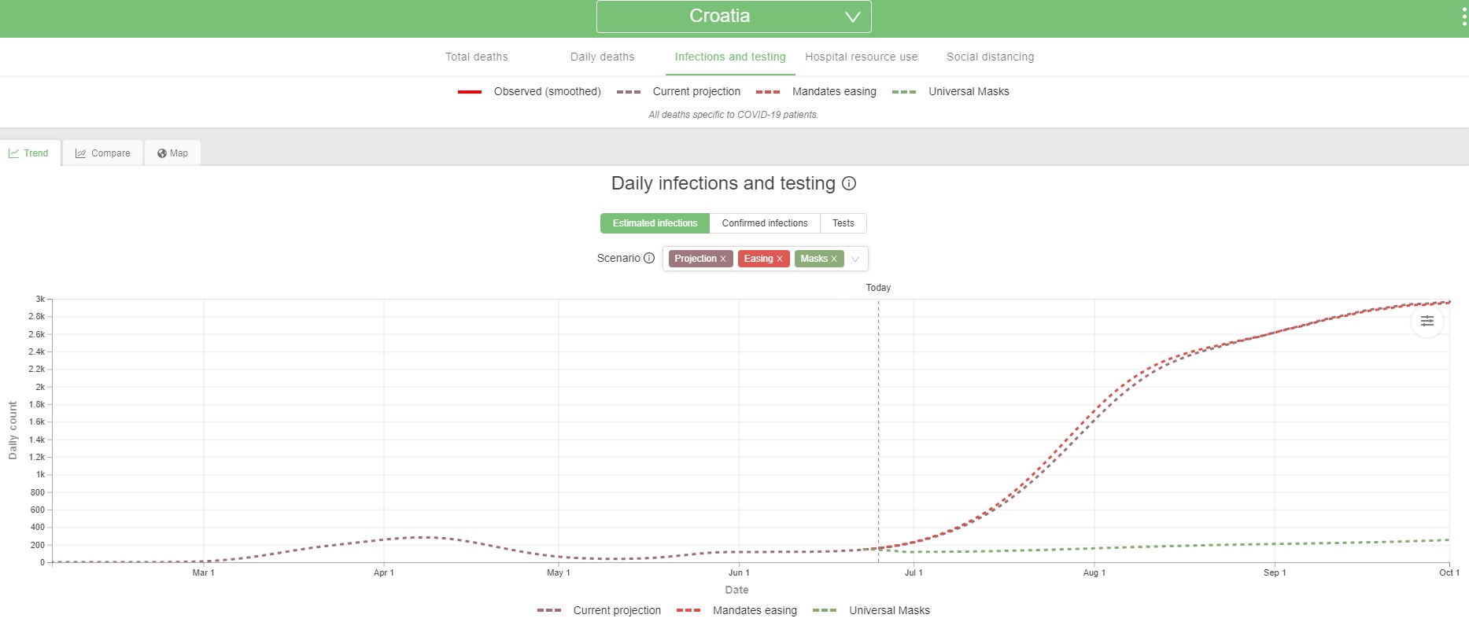The width and height of the screenshot is (1469, 633).
Task: Open the Map view tab
Action: click(172, 153)
